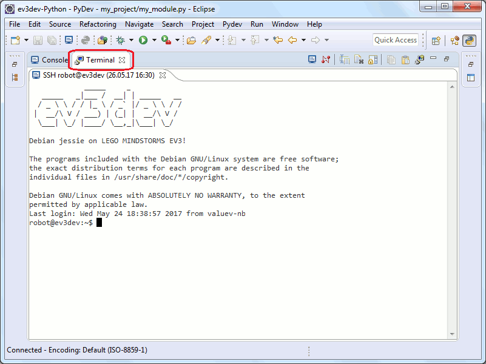
Task: Open the New wizard dropdown arrow
Action: [26, 40]
